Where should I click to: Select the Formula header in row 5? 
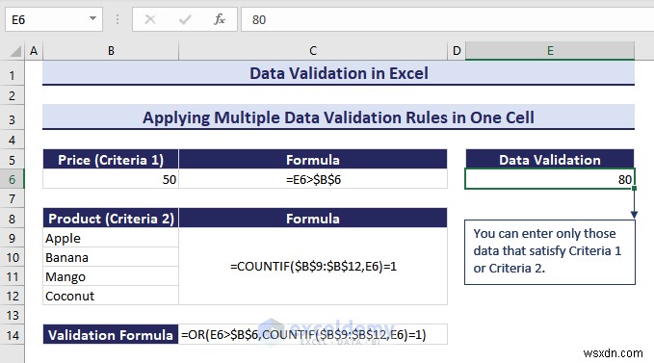[313, 160]
